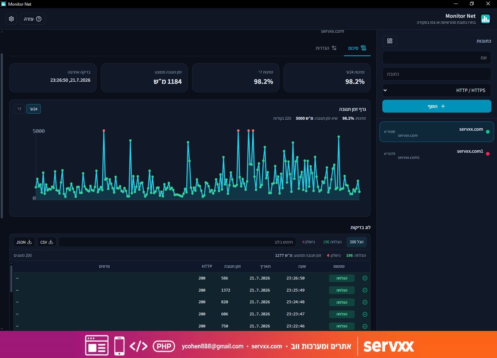Open settings gear icon
Viewport: 497px width, 358px height.
pos(11,19)
